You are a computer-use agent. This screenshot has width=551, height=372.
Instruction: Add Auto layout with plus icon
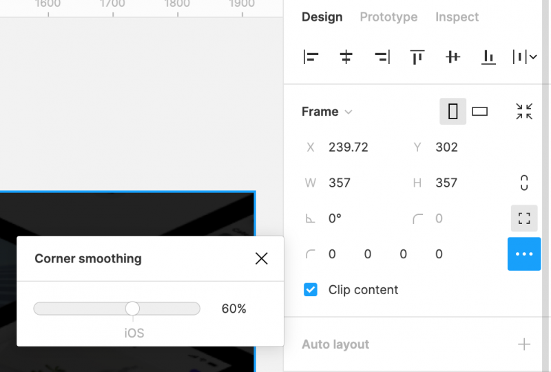pyautogui.click(x=524, y=344)
